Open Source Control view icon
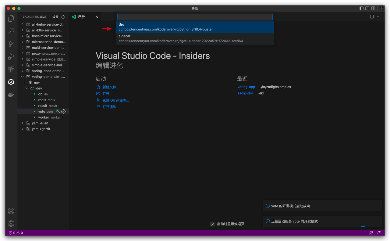Image resolution: width=390 pixels, height=241 pixels. (x=11, y=44)
